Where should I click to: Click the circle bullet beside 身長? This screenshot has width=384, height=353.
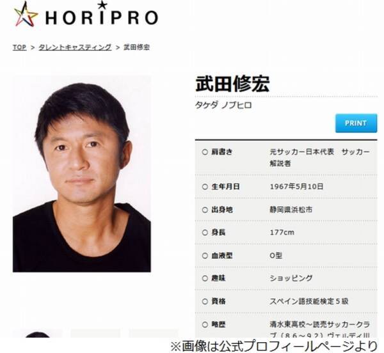pos(205,232)
